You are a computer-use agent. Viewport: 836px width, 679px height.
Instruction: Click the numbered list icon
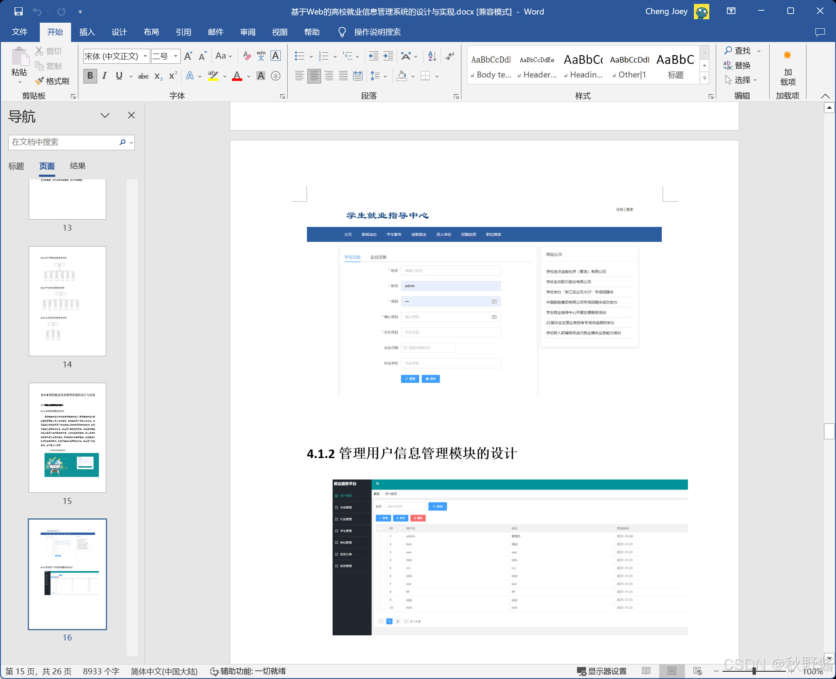pos(324,56)
